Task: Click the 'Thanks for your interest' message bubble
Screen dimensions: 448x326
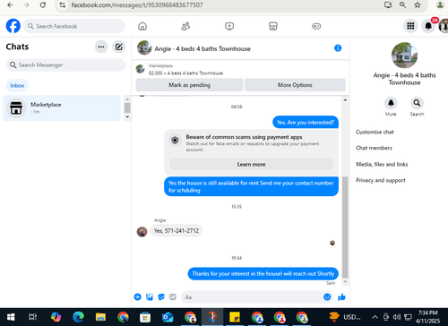Action: (x=263, y=274)
